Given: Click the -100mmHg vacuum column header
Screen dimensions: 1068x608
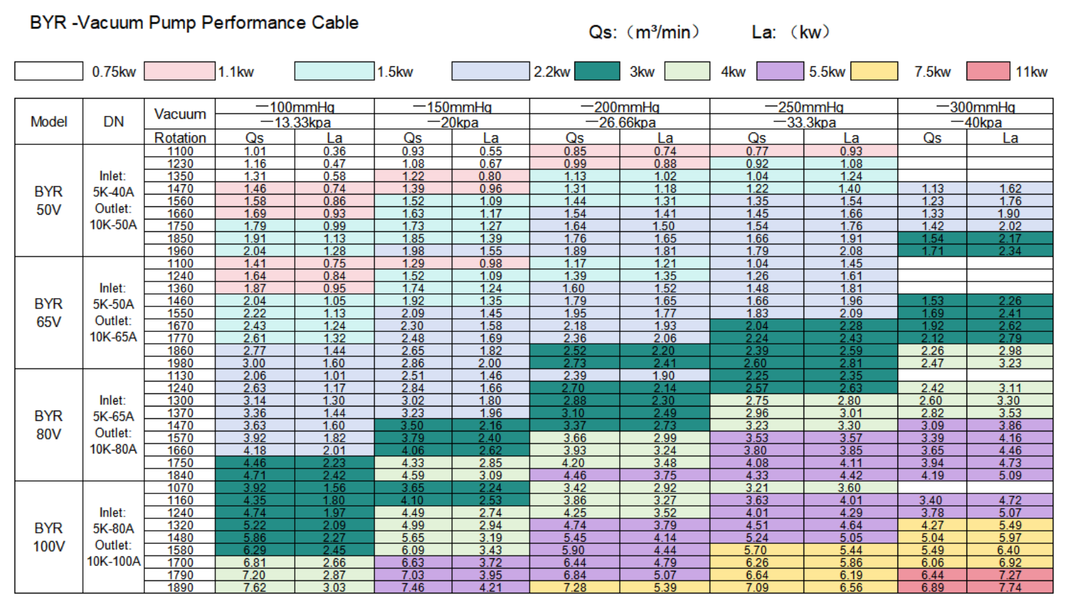Looking at the screenshot, I should point(295,106).
